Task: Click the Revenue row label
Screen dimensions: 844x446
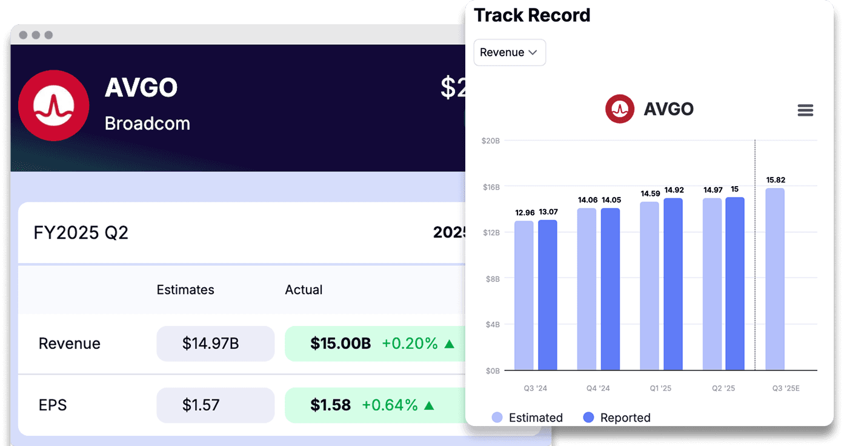Action: coord(70,344)
